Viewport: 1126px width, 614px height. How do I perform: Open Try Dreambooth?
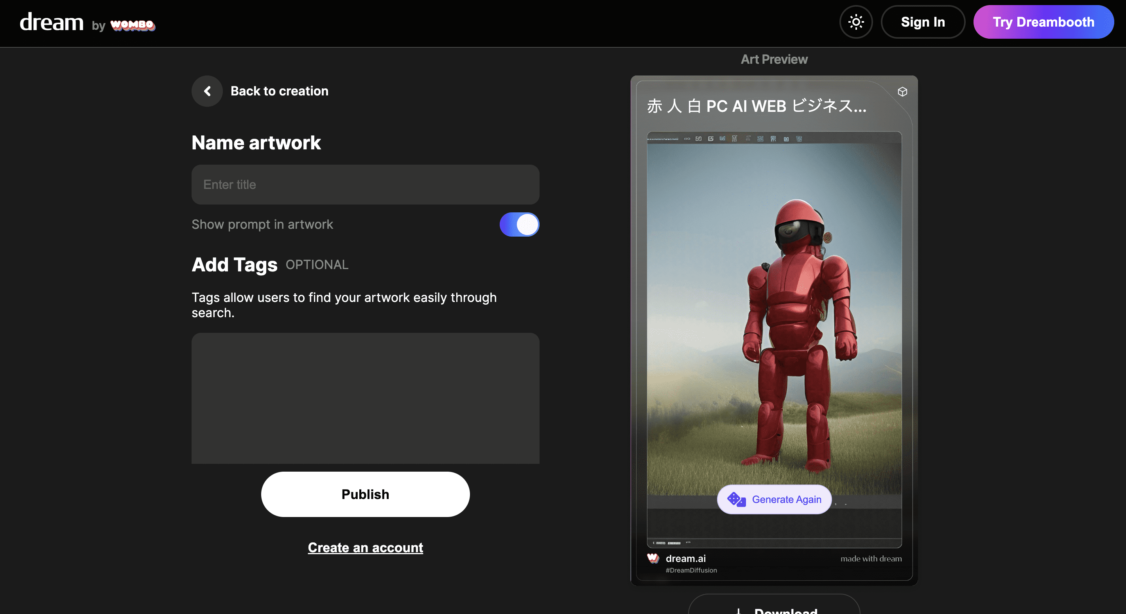pos(1043,22)
